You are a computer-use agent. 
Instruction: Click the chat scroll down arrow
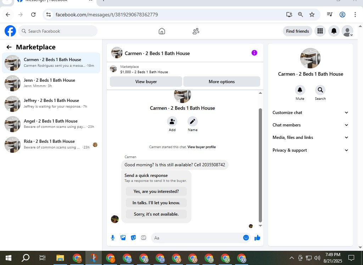260,226
